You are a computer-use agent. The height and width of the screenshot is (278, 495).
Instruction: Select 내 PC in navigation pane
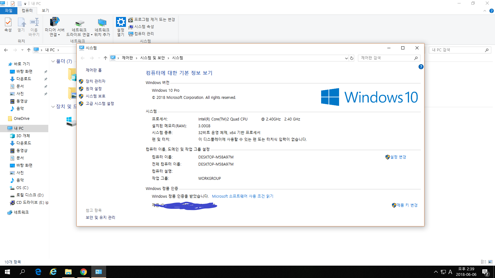tap(19, 128)
